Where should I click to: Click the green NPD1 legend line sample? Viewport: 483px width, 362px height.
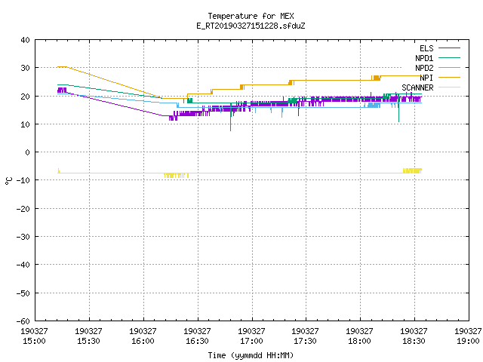449,57
